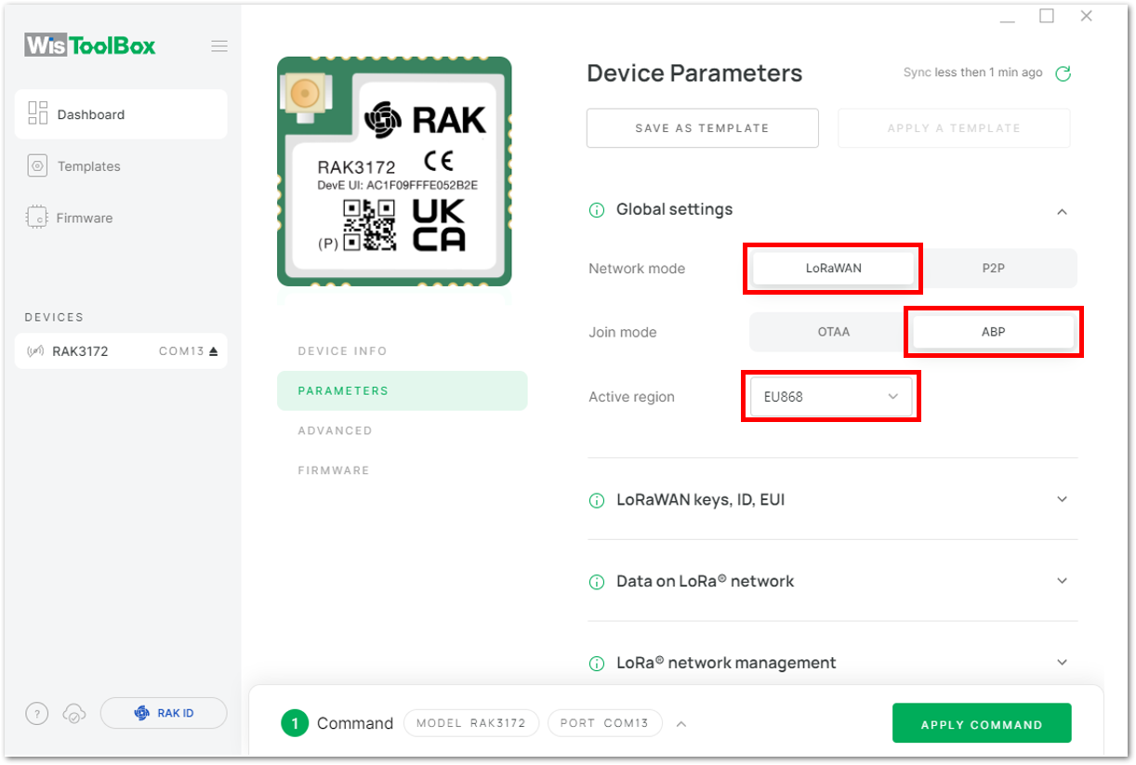Screen dimensions: 1136x765
Task: Click Save as Template button
Action: (x=703, y=128)
